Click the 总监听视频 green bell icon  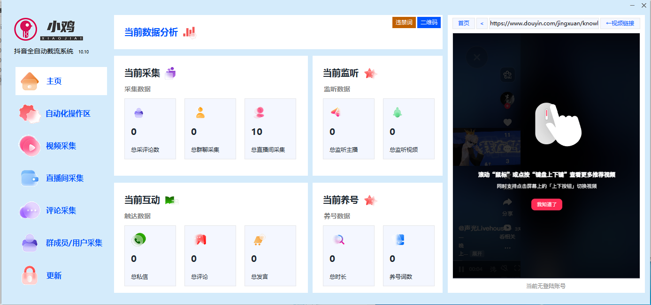tap(397, 112)
